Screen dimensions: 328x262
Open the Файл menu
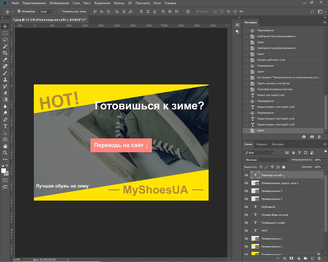pos(15,3)
